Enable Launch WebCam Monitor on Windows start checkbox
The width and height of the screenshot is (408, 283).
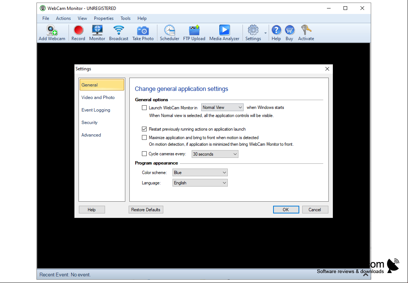tap(144, 107)
